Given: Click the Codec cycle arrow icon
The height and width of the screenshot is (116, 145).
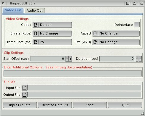Looking at the screenshot, I should coord(36,25).
